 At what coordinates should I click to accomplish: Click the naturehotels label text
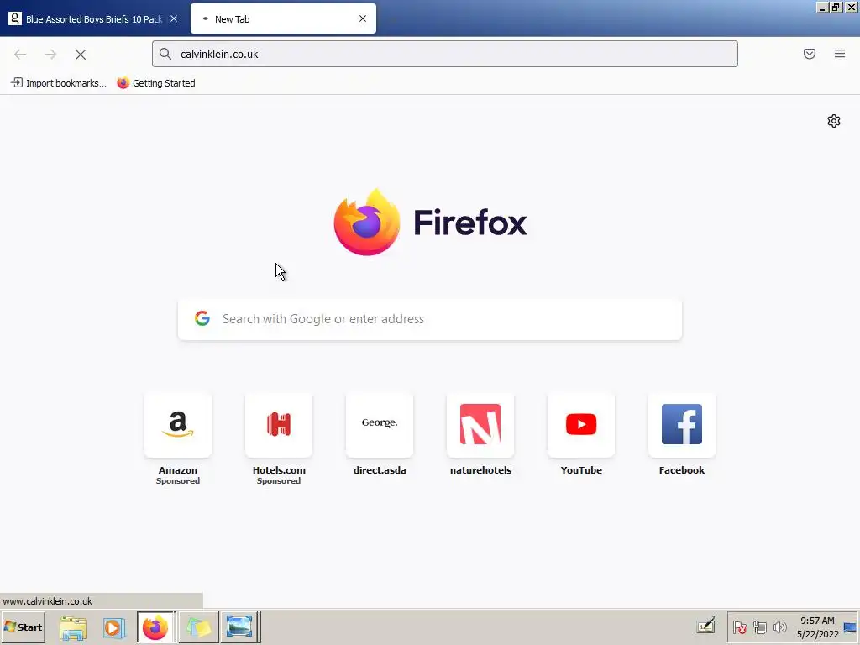[x=480, y=470]
